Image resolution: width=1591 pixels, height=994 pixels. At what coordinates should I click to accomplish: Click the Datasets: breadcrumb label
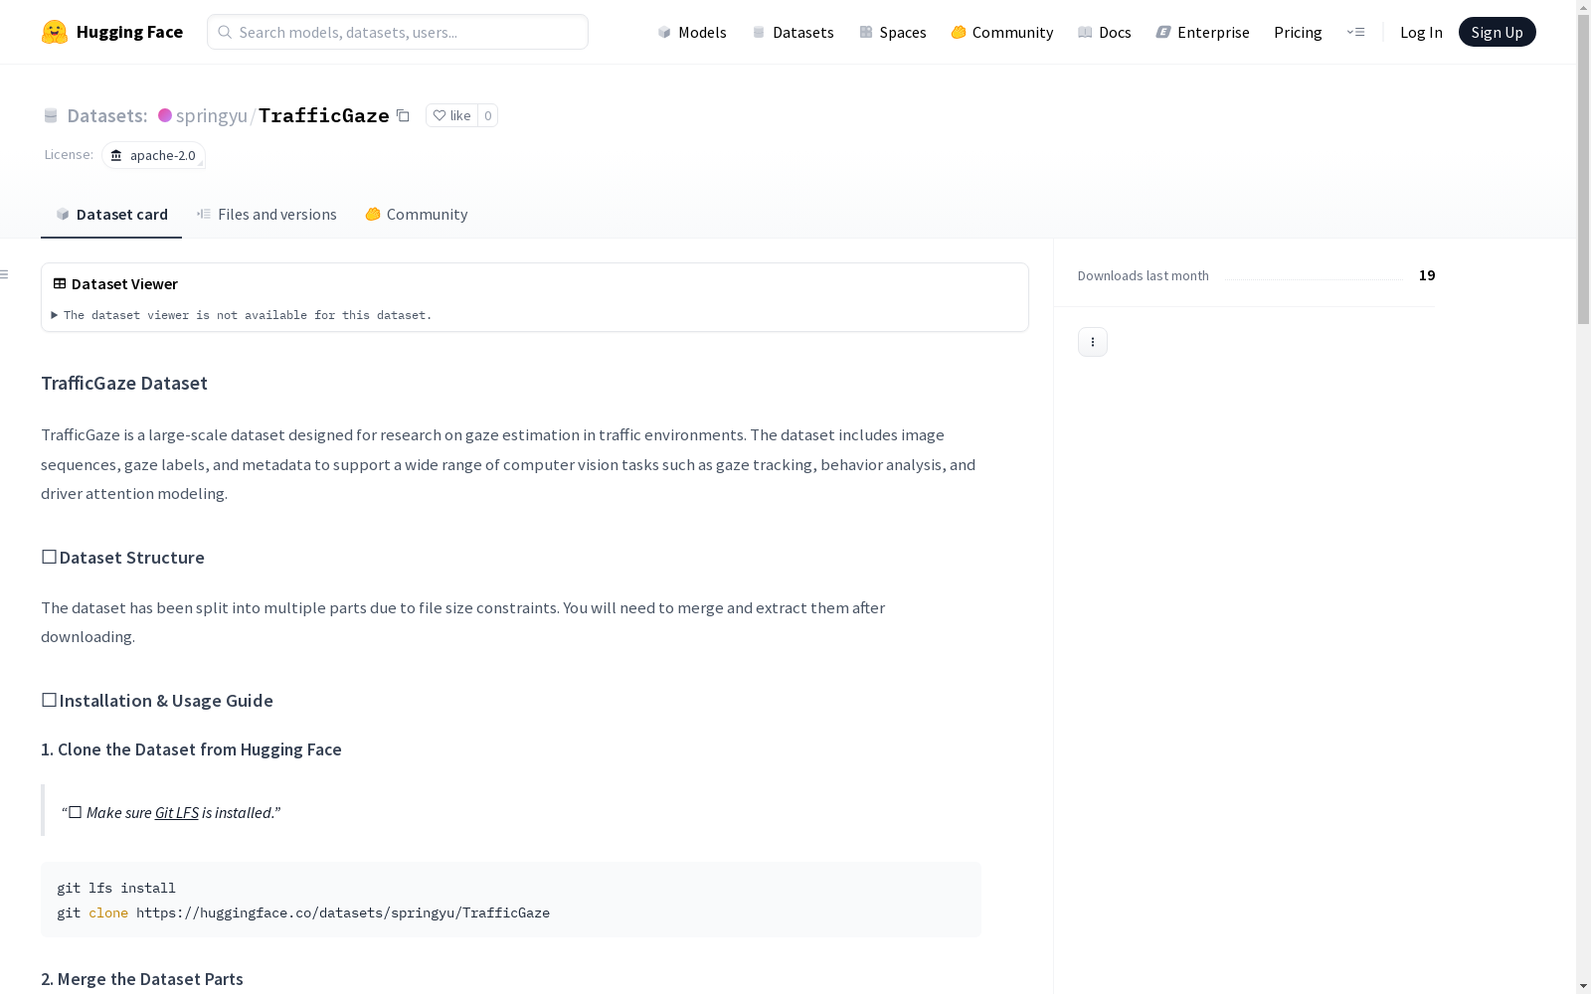tap(107, 115)
